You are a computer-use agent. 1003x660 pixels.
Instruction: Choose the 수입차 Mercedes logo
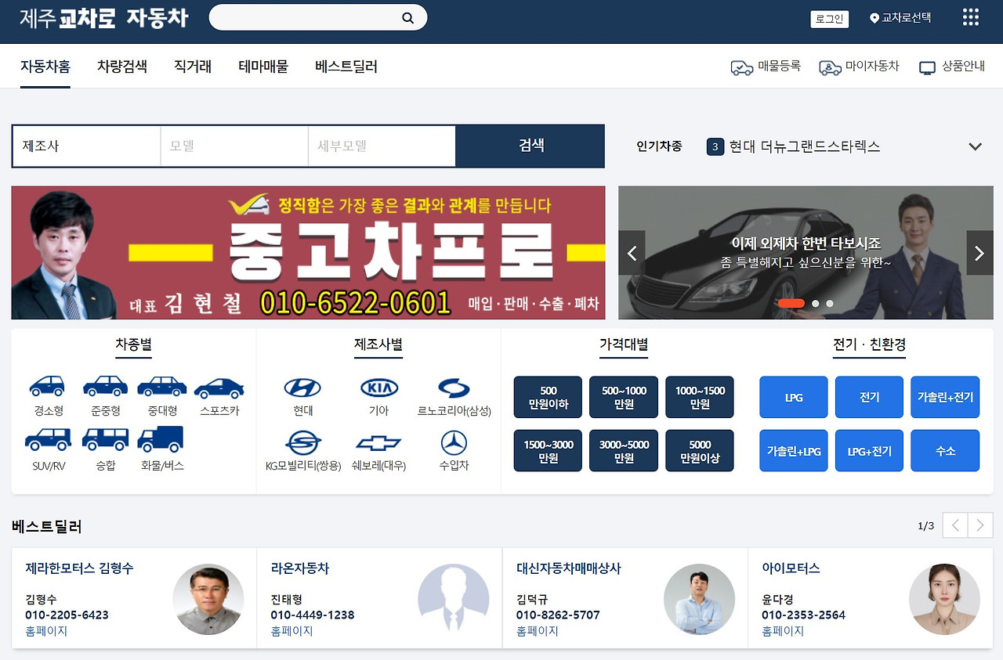(454, 443)
